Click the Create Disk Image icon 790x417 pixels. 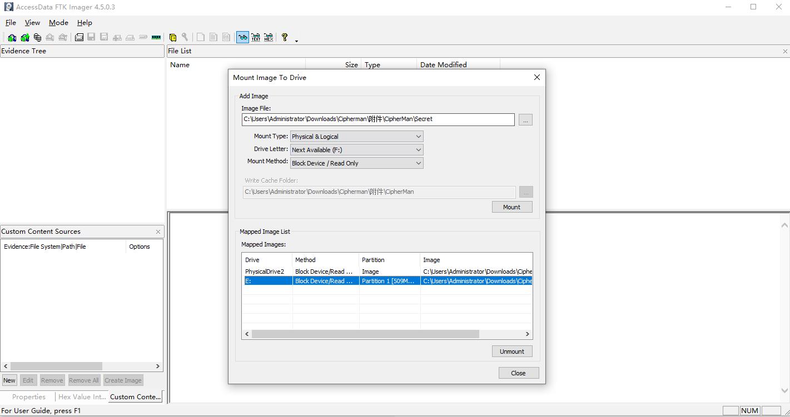pyautogui.click(x=79, y=37)
